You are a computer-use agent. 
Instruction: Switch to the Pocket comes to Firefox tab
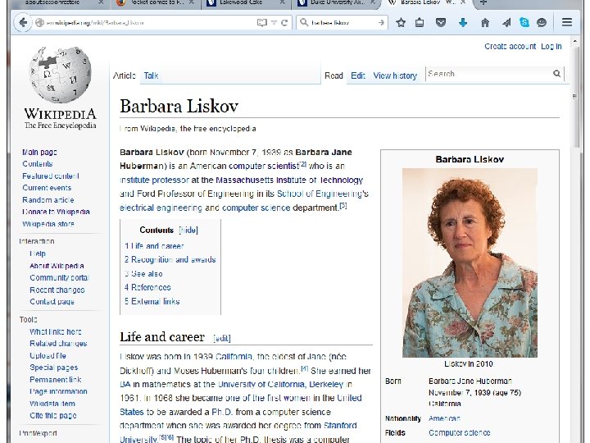tap(156, 2)
